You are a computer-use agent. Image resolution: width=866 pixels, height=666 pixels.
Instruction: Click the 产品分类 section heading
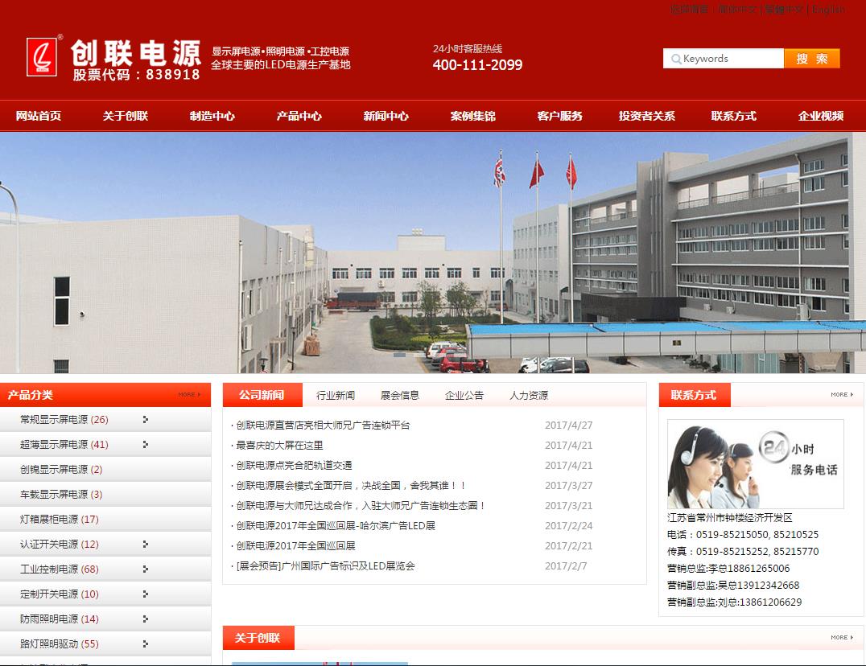[31, 395]
